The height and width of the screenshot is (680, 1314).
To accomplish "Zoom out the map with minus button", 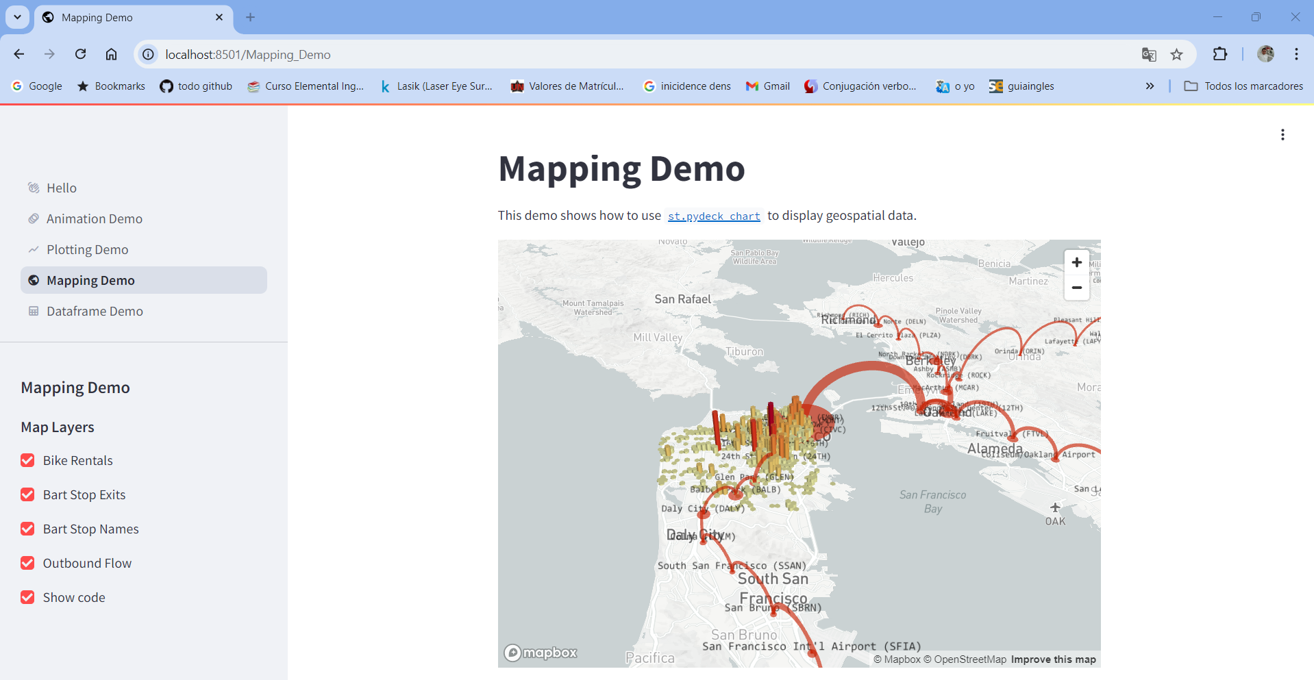I will (1076, 288).
